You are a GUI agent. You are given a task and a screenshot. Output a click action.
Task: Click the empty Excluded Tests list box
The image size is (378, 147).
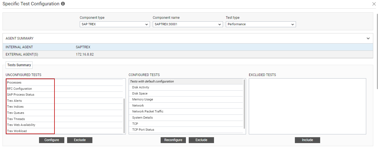pyautogui.click(x=308, y=106)
